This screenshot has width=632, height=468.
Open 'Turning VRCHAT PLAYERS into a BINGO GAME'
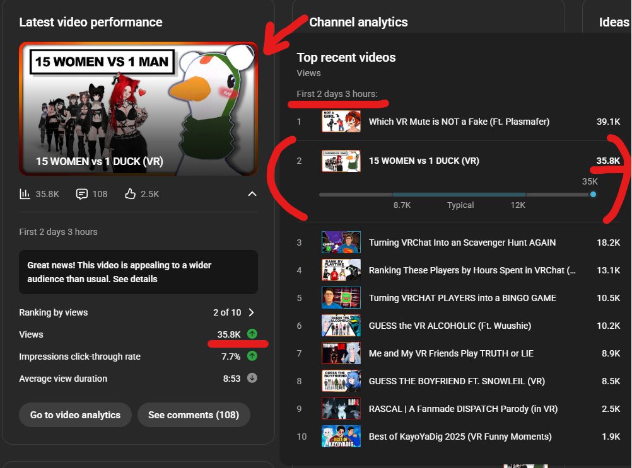tap(462, 298)
